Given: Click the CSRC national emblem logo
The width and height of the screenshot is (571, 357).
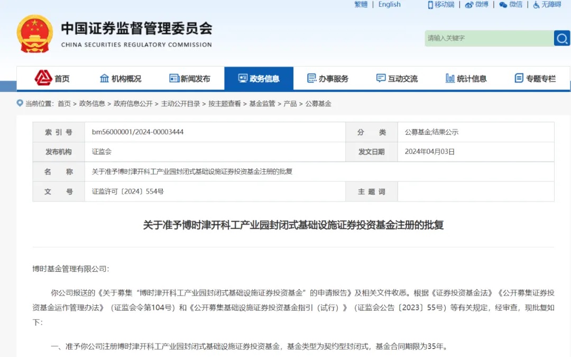Looking at the screenshot, I should pyautogui.click(x=34, y=34).
